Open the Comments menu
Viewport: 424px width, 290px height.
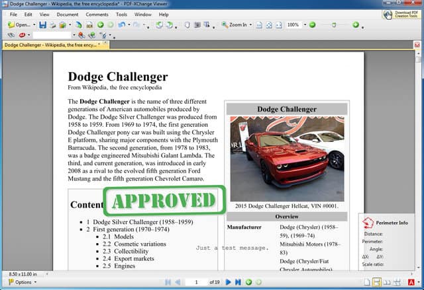click(x=97, y=15)
